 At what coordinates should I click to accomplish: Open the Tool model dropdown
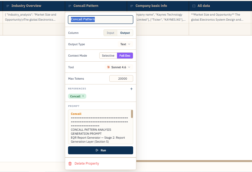pyautogui.click(x=119, y=67)
